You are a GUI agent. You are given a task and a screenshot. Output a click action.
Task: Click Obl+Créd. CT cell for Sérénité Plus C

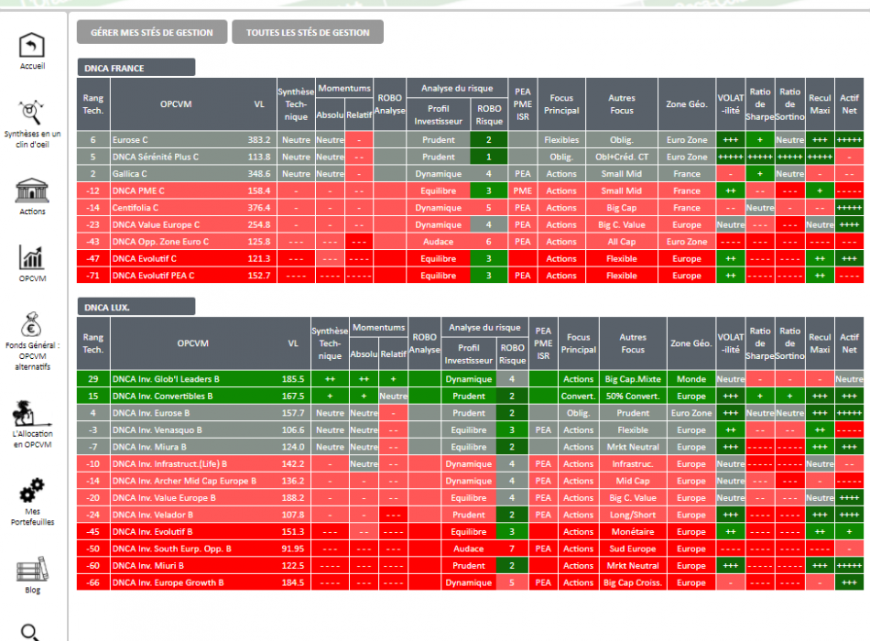click(x=622, y=158)
